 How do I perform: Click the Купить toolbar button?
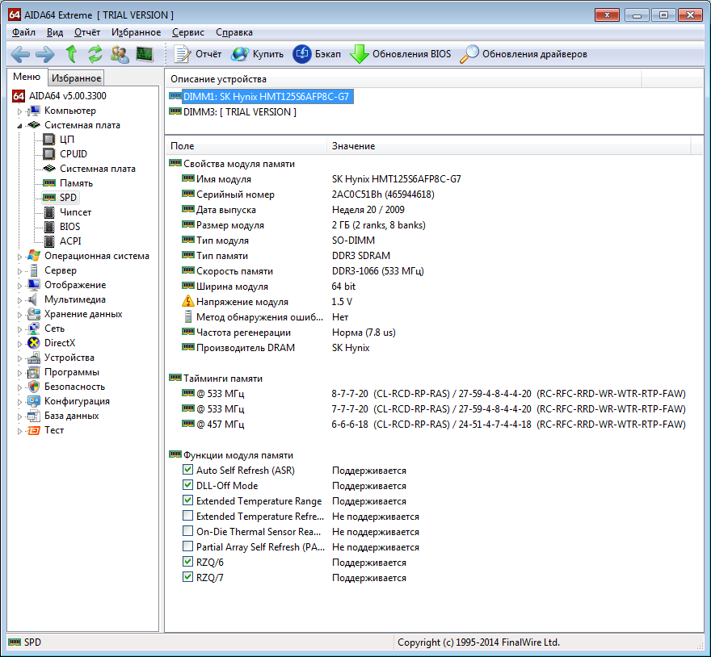coord(257,54)
